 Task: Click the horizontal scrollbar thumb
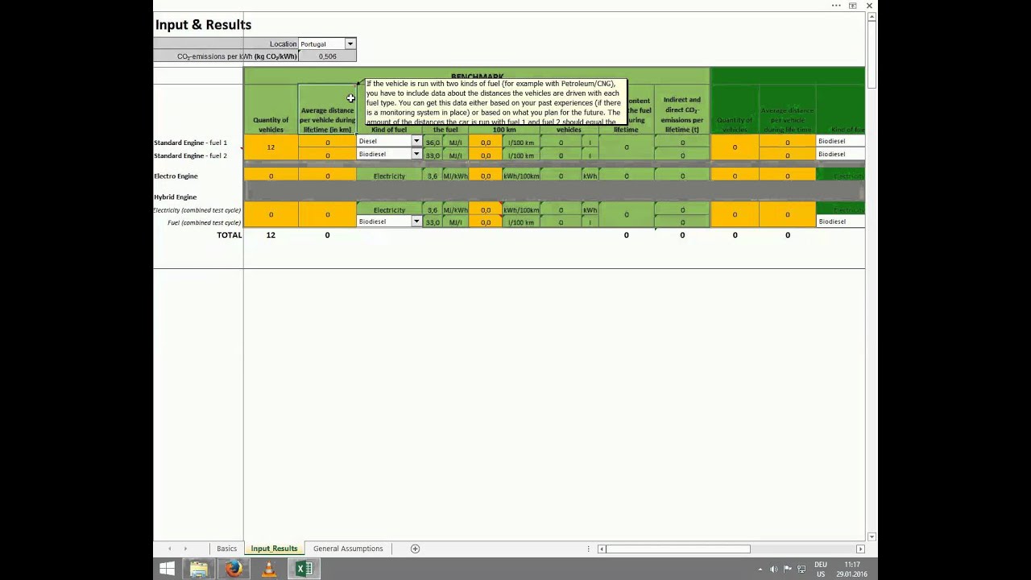coord(678,549)
